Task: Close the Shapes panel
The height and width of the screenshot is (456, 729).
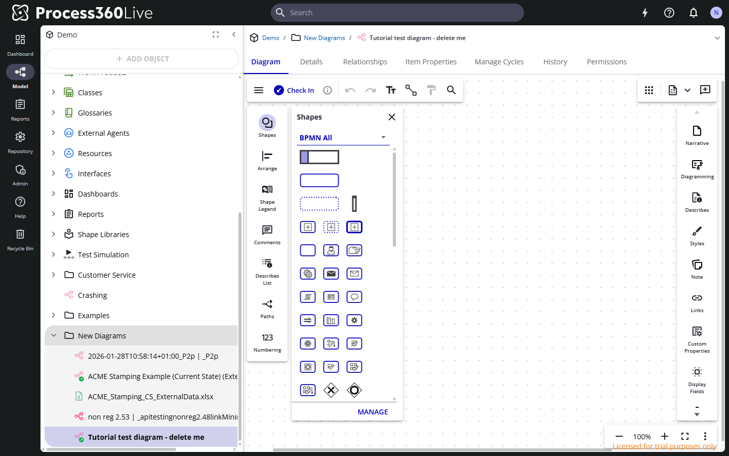Action: (391, 117)
